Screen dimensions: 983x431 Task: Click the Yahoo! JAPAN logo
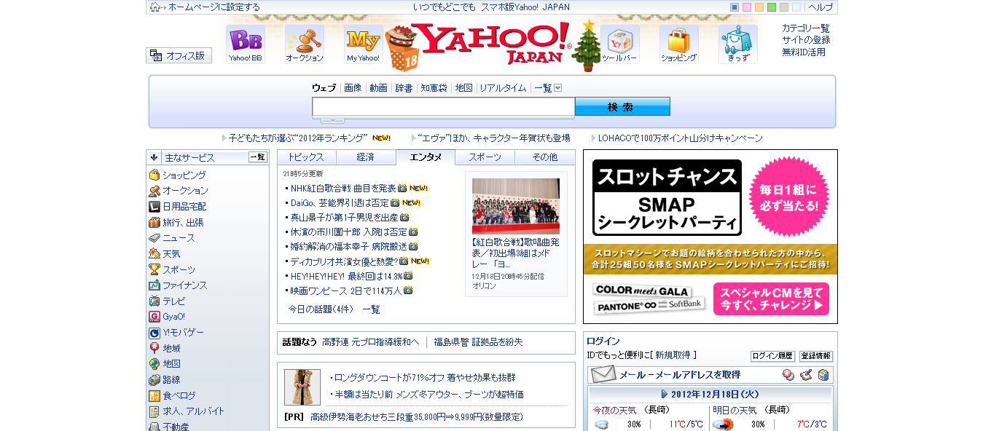[x=492, y=44]
